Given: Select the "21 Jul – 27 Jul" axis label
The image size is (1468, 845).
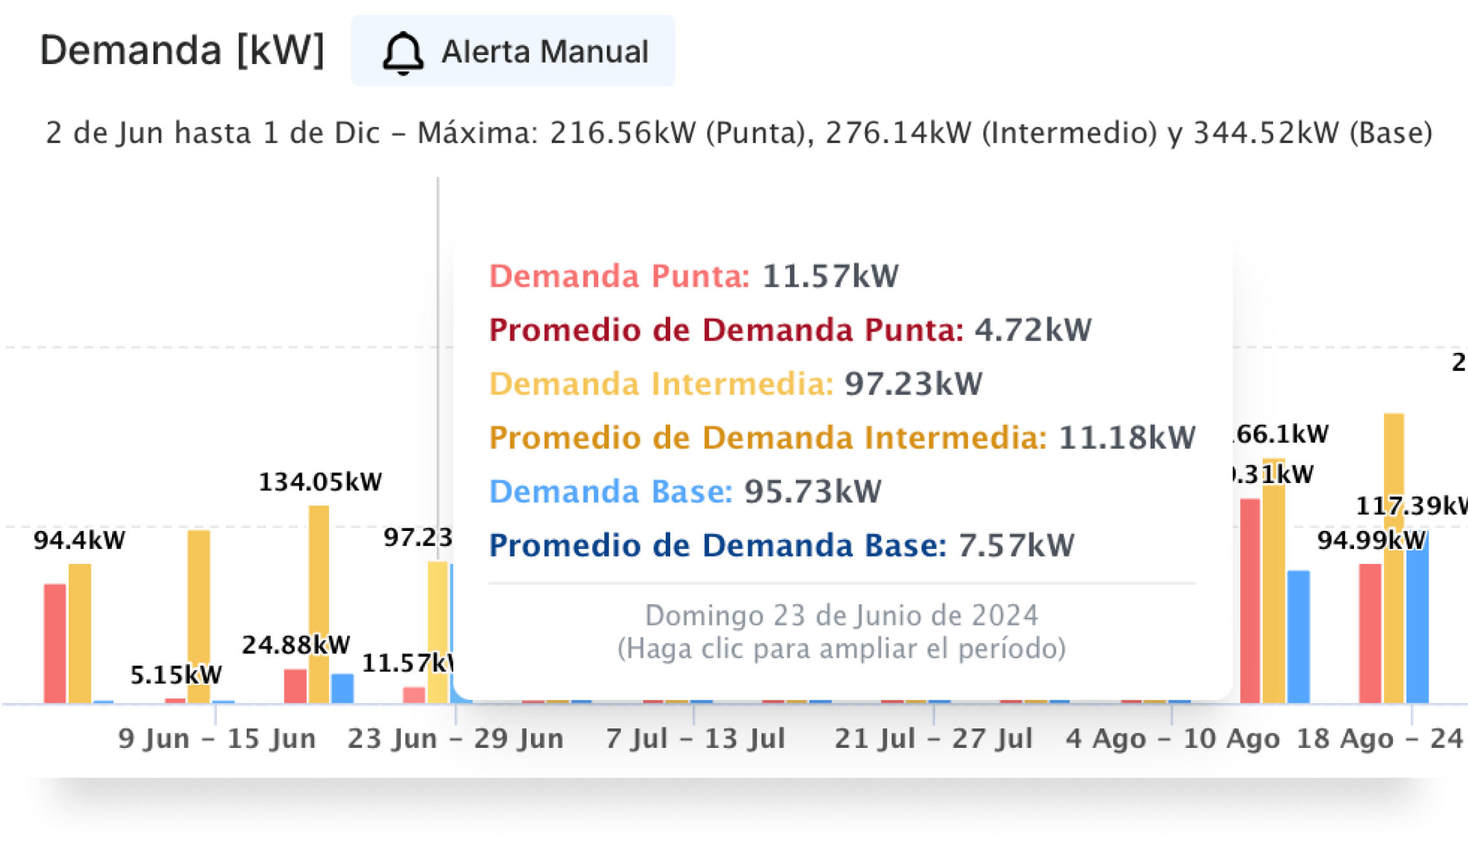Looking at the screenshot, I should [x=933, y=739].
